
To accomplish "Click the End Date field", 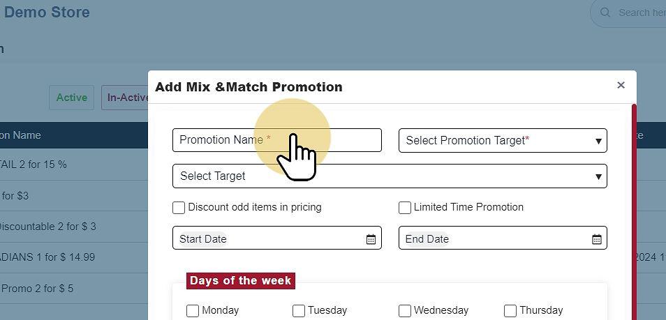I will pos(492,238).
